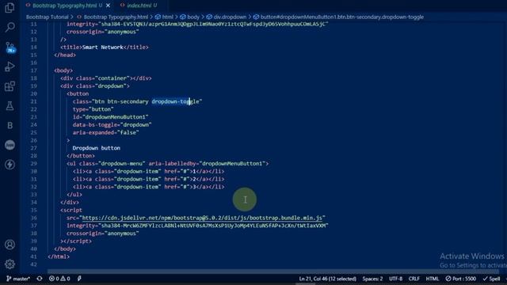Open the Manage settings gear

coord(10,264)
